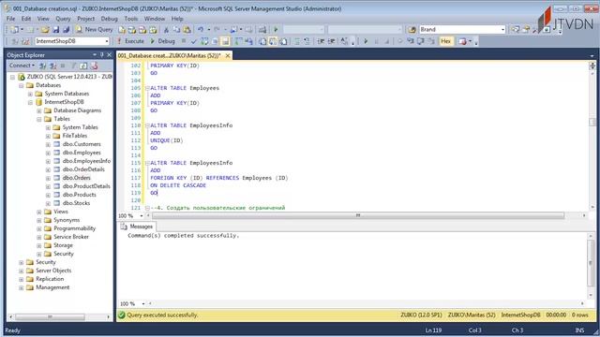Click the Analysis Services MDX Query icon
This screenshot has height=337, width=600.
click(132, 29)
